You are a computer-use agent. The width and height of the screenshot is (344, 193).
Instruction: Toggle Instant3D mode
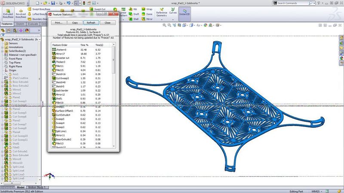pyautogui.click(x=184, y=14)
